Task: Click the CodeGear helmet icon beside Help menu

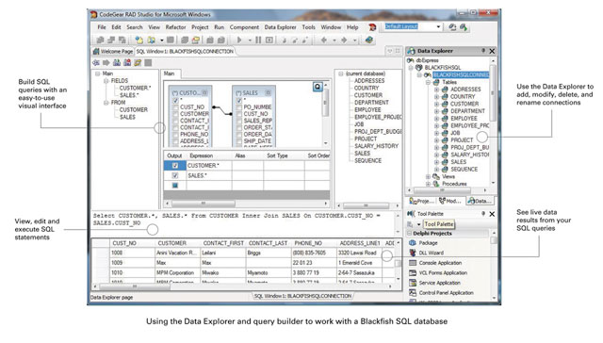Action: click(x=372, y=27)
